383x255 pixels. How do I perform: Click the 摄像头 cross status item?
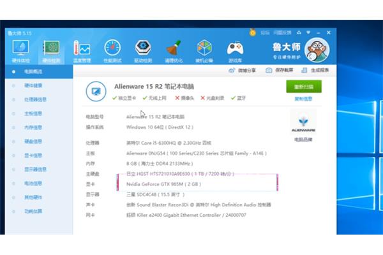184,98
